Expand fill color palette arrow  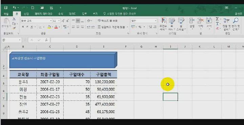52,27
